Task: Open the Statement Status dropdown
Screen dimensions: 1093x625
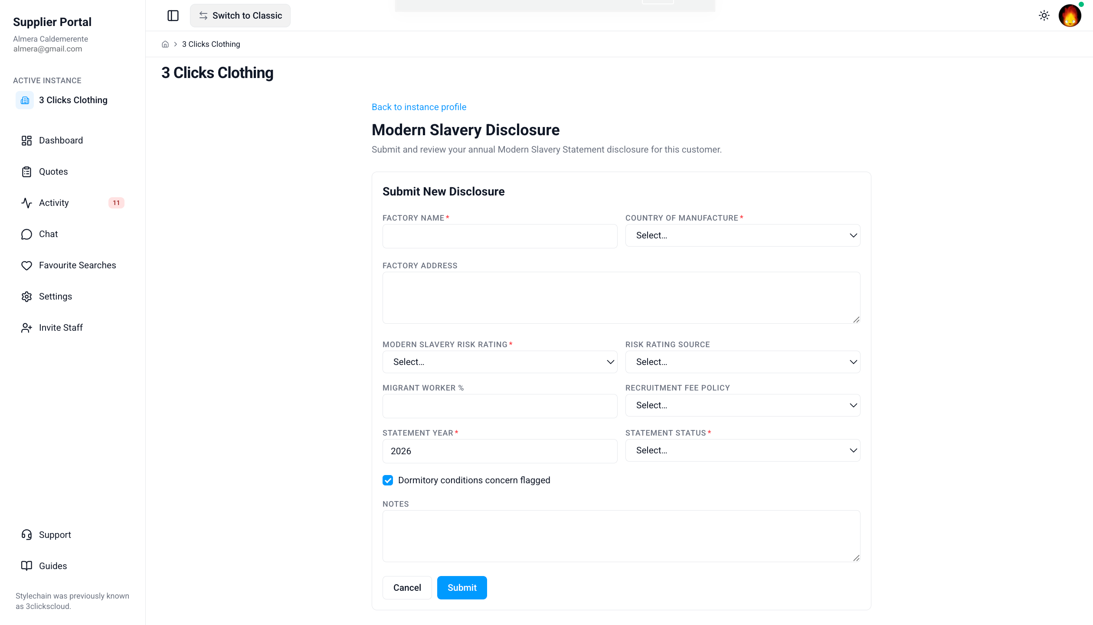Action: (743, 450)
